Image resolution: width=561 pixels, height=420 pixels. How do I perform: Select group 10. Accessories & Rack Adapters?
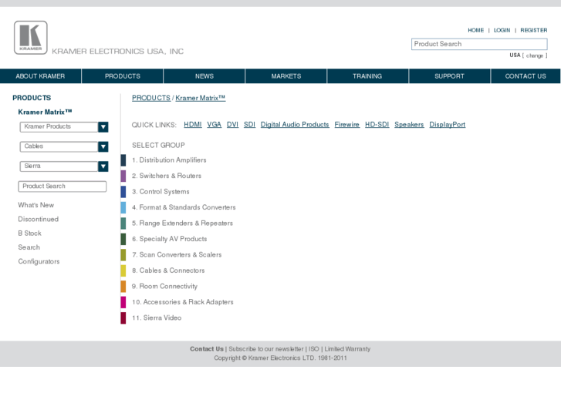[182, 302]
